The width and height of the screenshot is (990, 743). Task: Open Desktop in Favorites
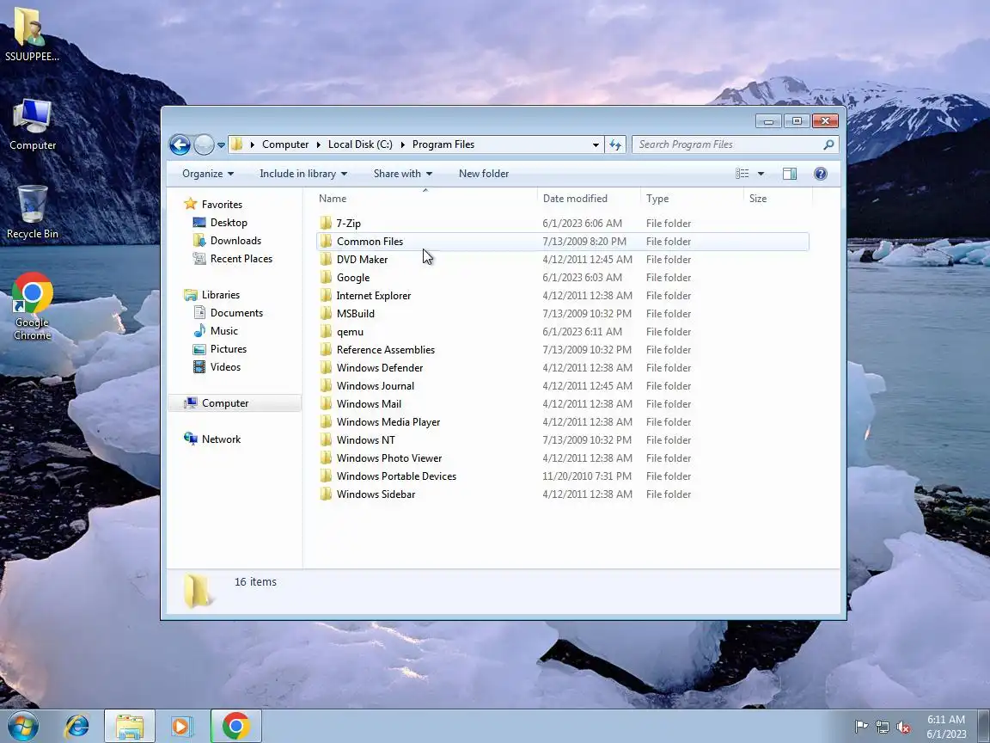click(229, 223)
